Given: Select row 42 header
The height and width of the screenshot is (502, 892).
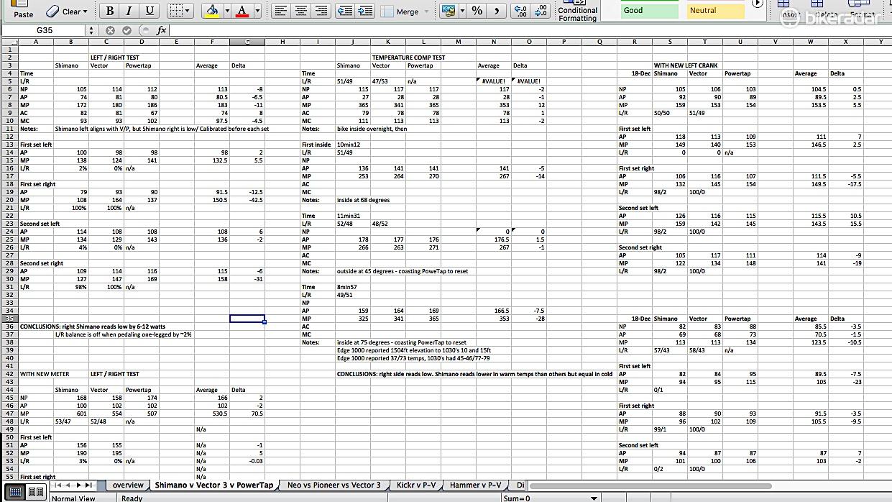Looking at the screenshot, I should 9,374.
